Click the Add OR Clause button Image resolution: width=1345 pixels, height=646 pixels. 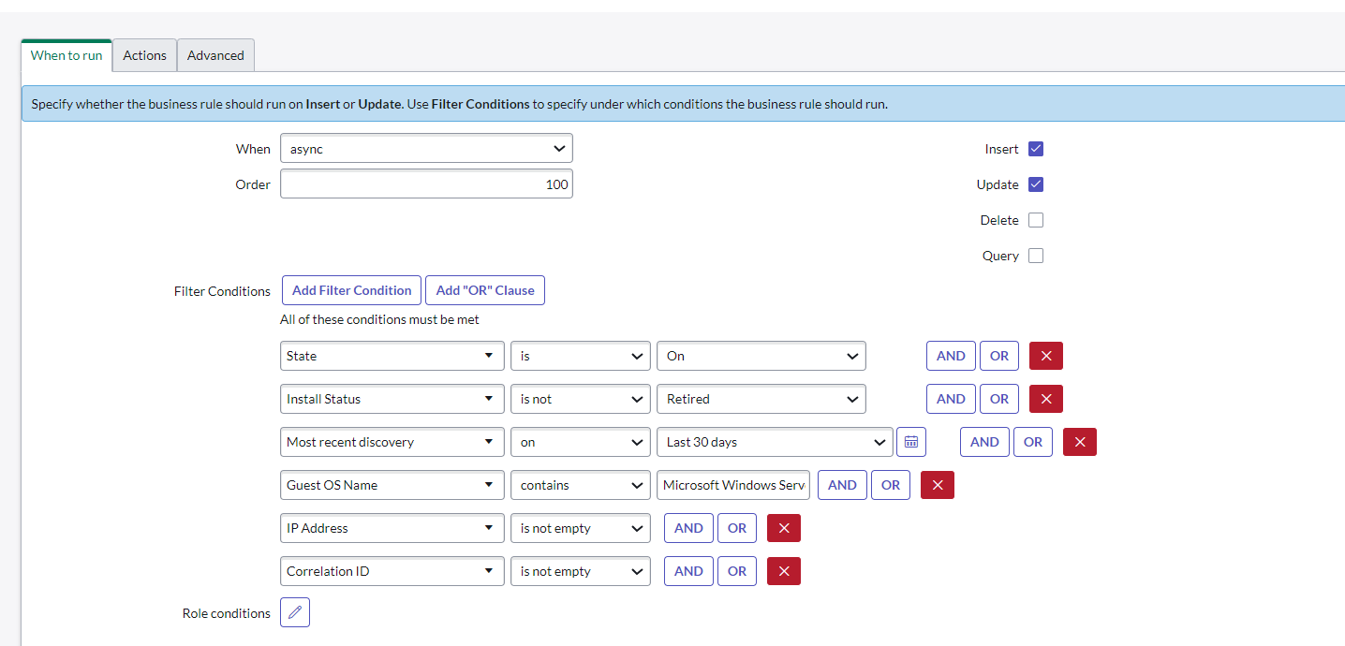484,290
